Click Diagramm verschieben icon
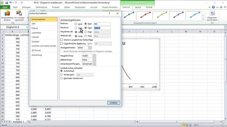 pyautogui.click(x=212, y=13)
